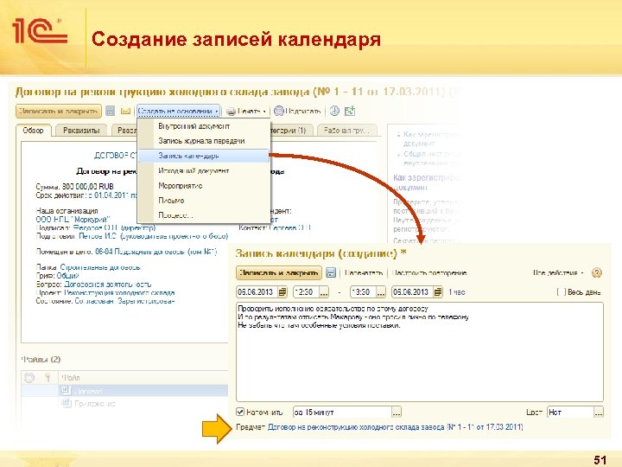The height and width of the screenshot is (467, 622).
Task: Open the Договорная деятельность link
Action: pos(108,285)
